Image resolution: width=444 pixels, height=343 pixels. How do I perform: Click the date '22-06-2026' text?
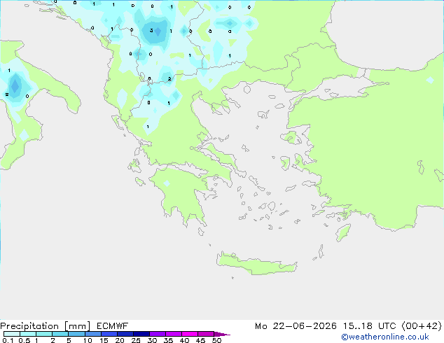pos(305,326)
